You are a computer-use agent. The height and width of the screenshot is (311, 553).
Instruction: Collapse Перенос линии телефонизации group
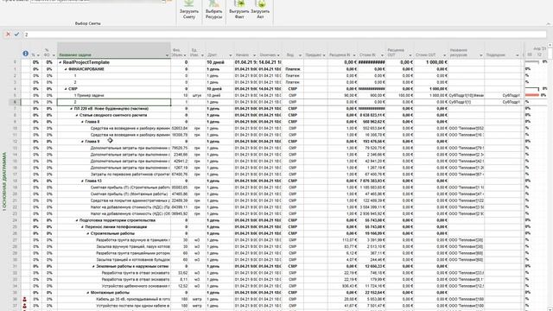click(83, 227)
